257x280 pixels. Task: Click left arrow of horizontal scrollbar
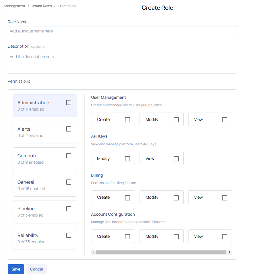[x=93, y=252]
